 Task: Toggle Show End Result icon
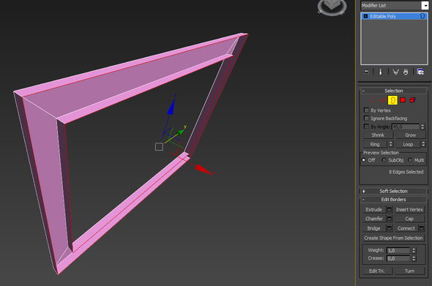tap(381, 72)
